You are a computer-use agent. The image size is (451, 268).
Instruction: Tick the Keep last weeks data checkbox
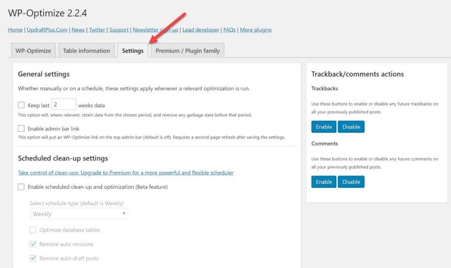point(21,105)
